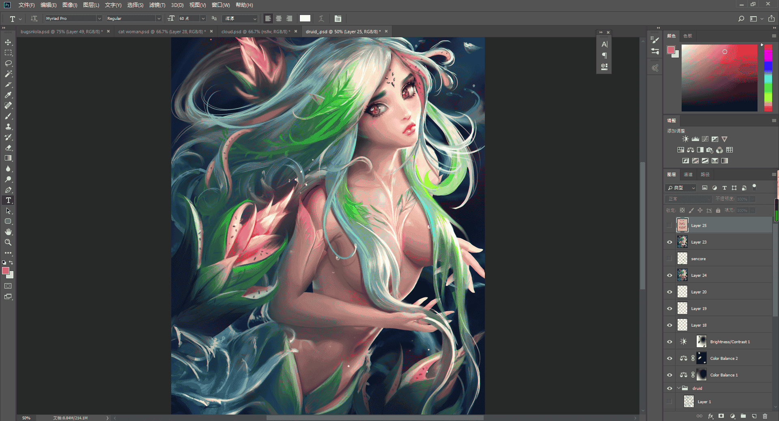This screenshot has width=779, height=421.
Task: Hide Color Balance 2 adjustment layer
Action: pos(669,358)
